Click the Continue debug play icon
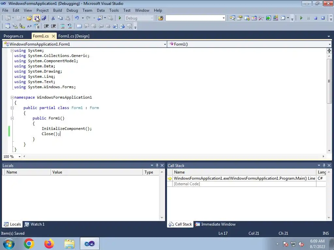 tap(301, 18)
